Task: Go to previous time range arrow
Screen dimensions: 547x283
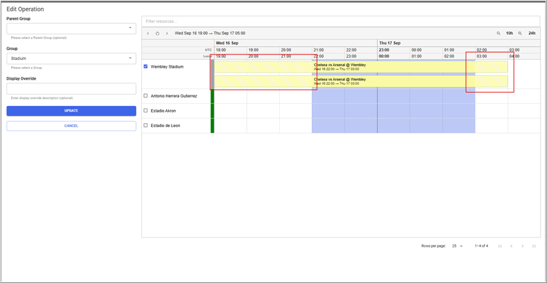Action: click(x=148, y=34)
